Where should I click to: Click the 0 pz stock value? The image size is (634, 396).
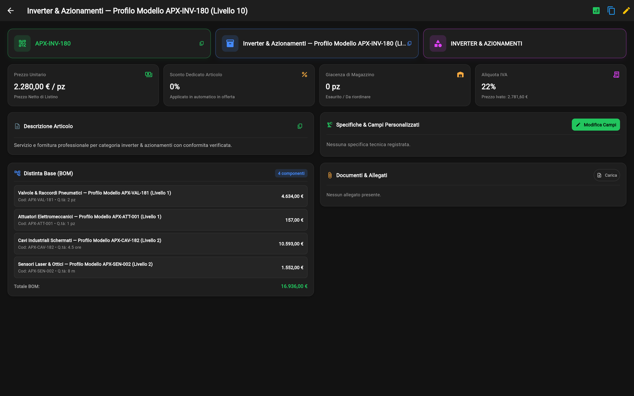[333, 87]
